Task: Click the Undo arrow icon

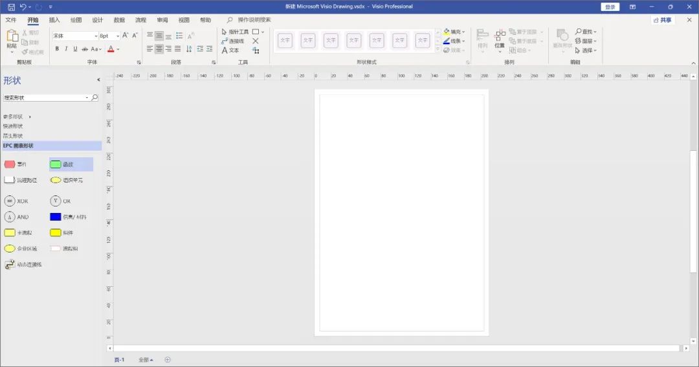Action: 23,6
